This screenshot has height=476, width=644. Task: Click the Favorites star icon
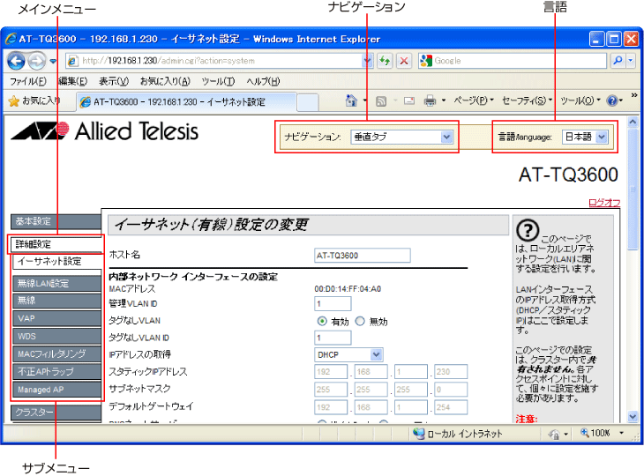tap(14, 101)
